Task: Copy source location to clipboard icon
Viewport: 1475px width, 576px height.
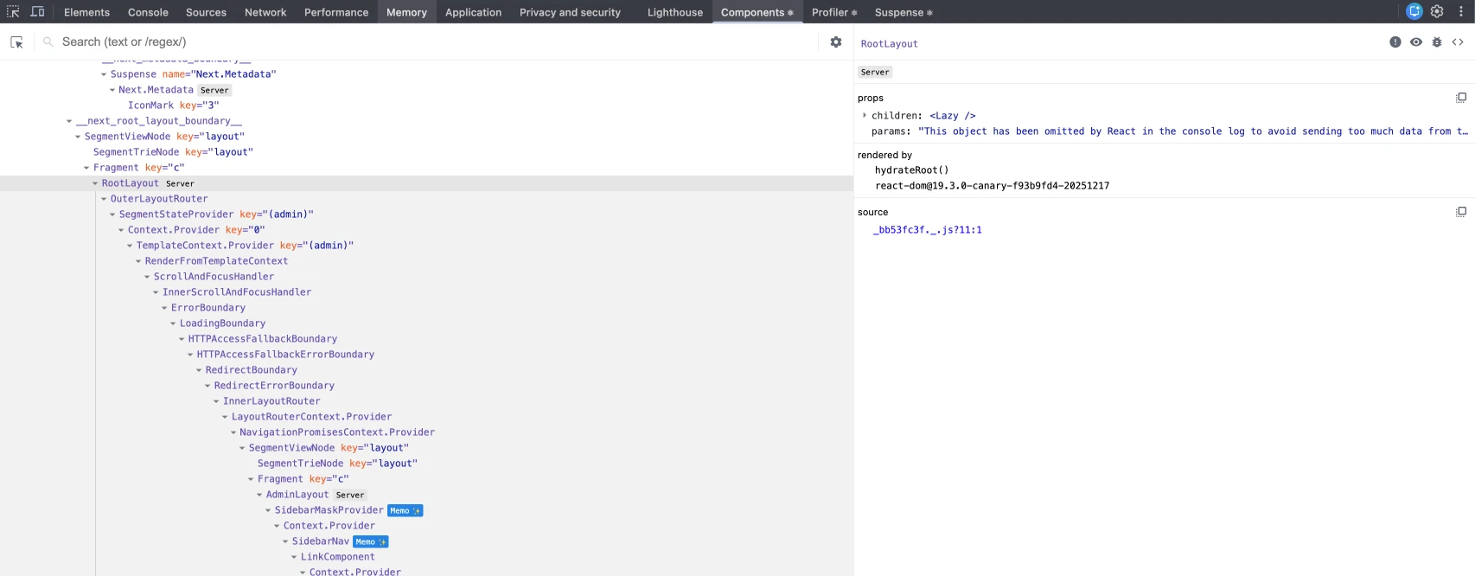Action: click(x=1460, y=212)
